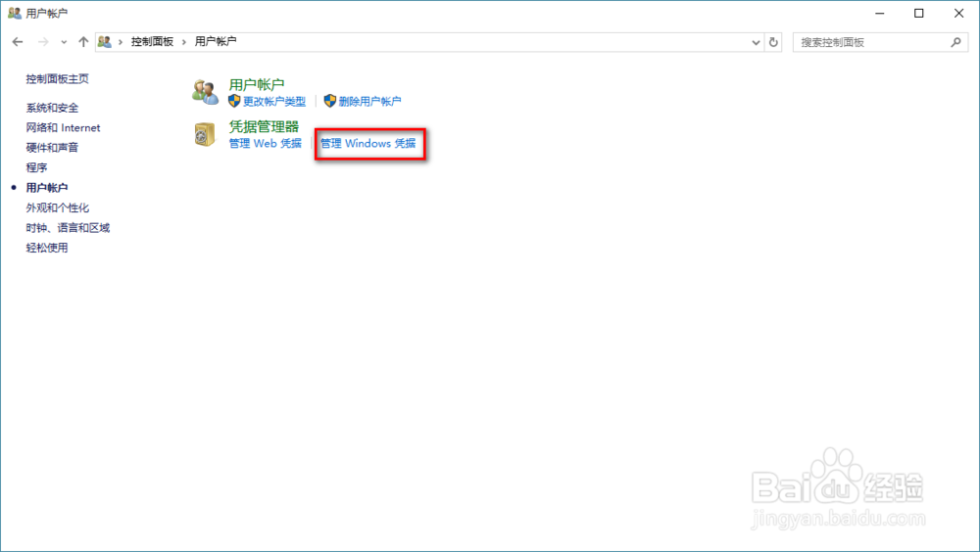Click 删除用户帐户 link

(x=370, y=101)
